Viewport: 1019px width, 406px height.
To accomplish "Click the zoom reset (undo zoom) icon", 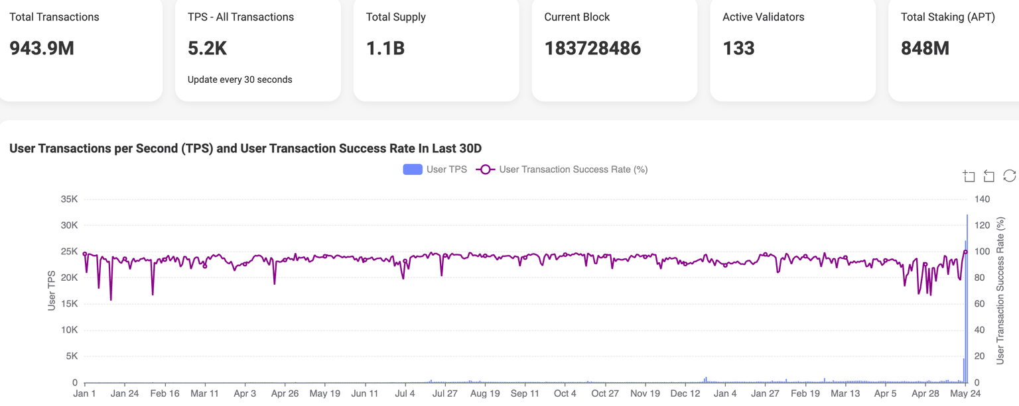I will (x=988, y=176).
